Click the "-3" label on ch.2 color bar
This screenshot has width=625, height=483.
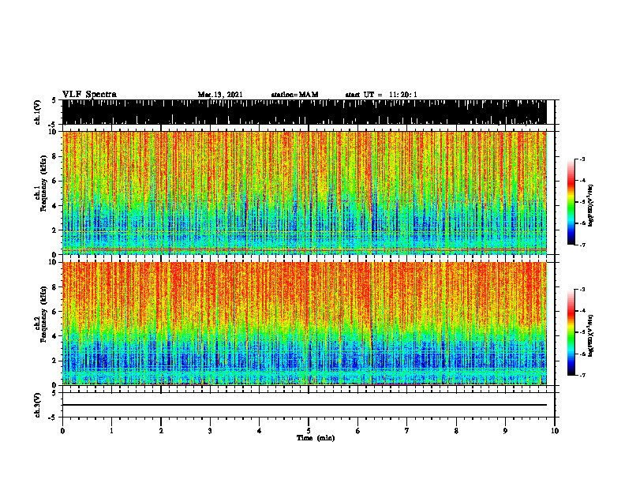click(582, 290)
